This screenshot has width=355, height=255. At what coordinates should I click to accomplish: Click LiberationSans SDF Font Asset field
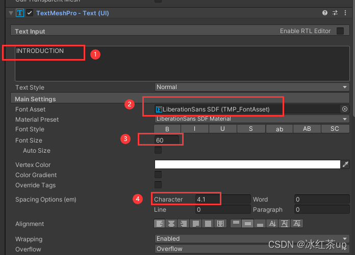pyautogui.click(x=247, y=109)
